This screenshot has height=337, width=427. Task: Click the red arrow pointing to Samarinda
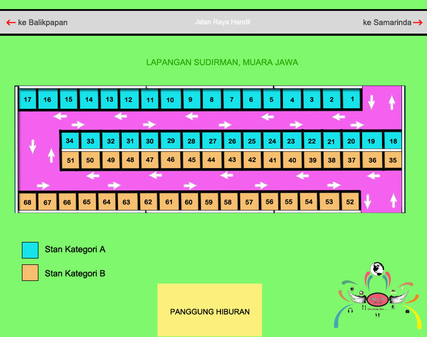417,22
